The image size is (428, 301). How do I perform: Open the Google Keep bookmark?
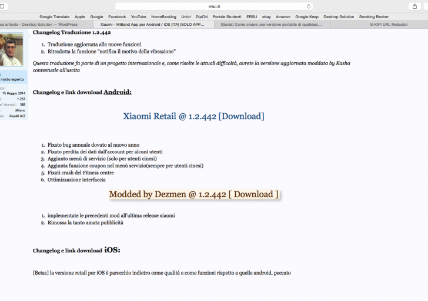307,16
